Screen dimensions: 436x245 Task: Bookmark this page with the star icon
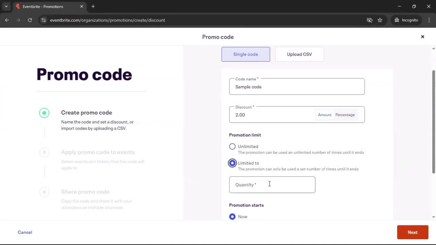[x=380, y=20]
